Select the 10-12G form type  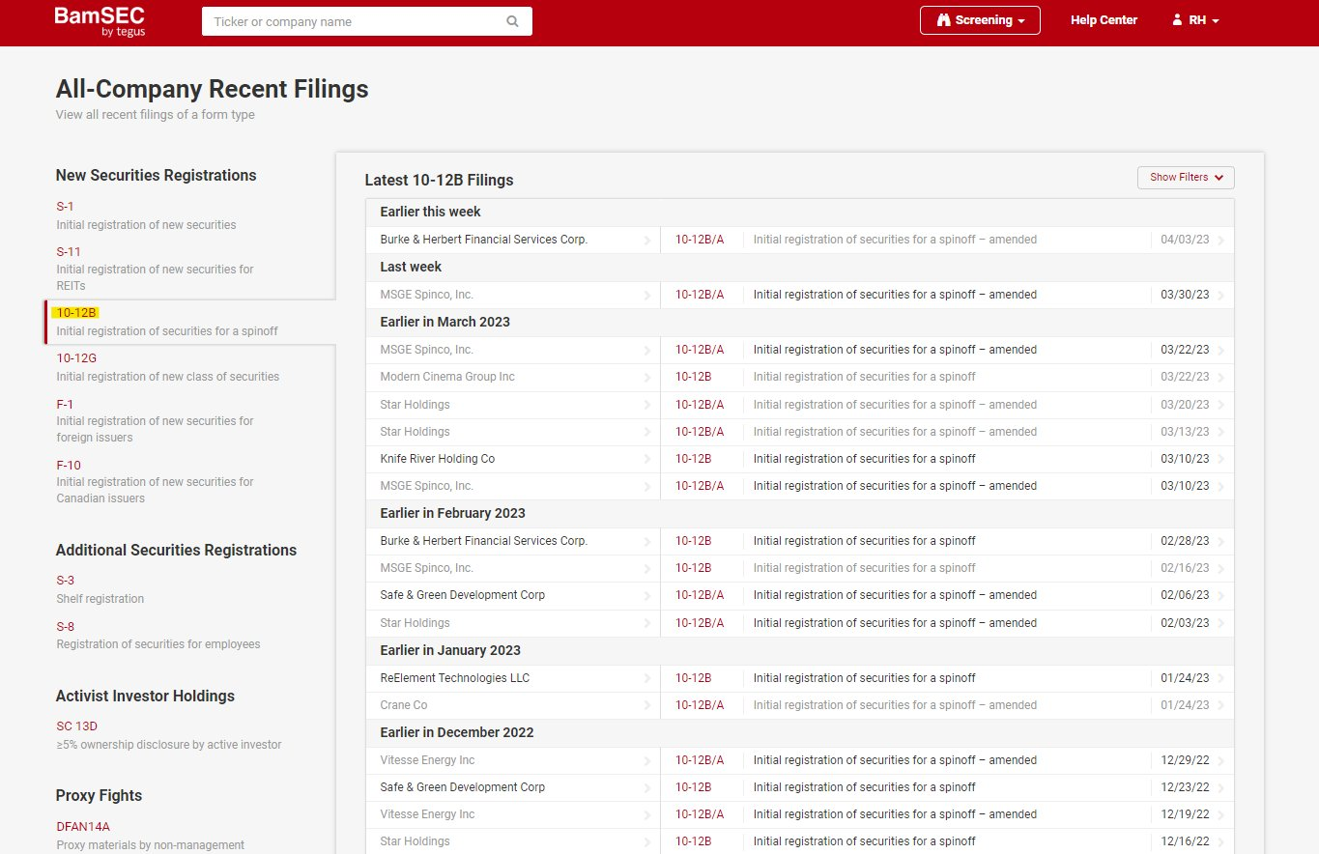pos(77,358)
